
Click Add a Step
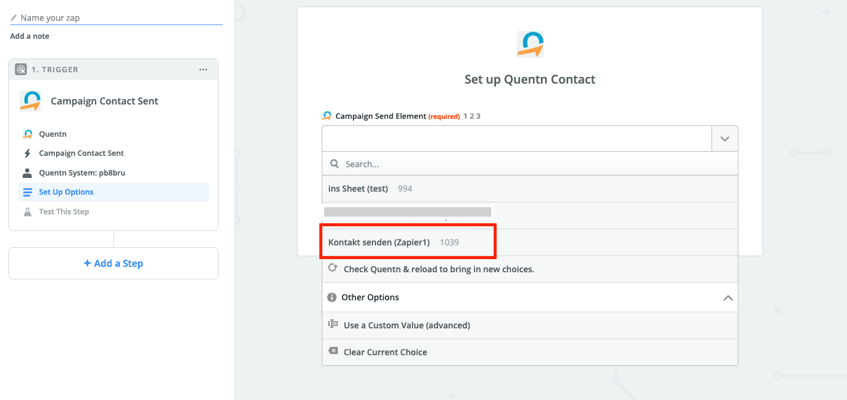pos(113,263)
